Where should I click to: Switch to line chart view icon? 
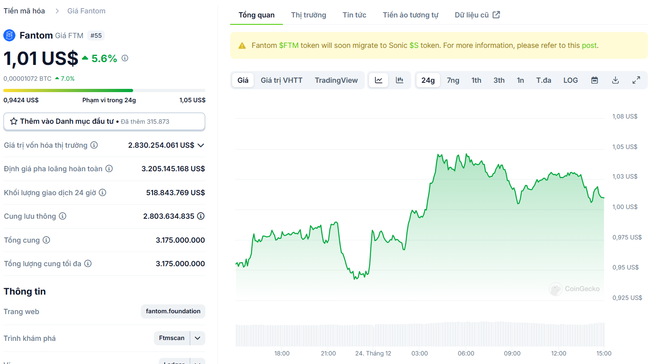pyautogui.click(x=379, y=80)
